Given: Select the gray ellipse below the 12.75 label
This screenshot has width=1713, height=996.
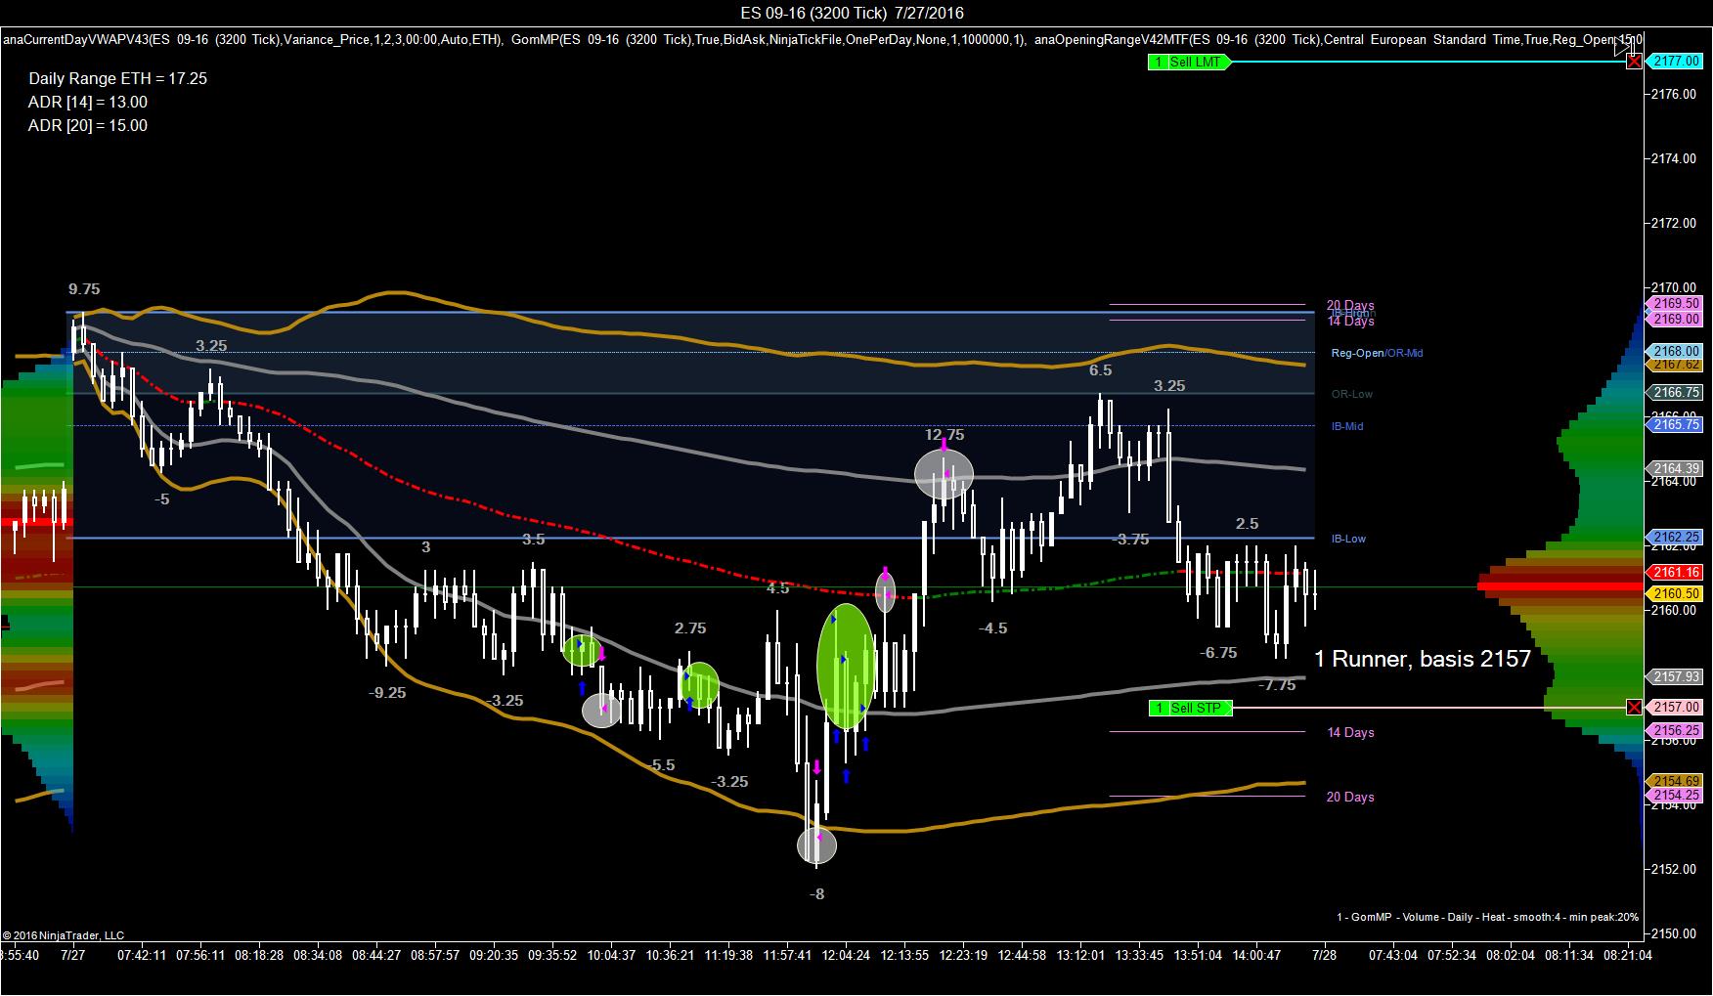Looking at the screenshot, I should point(944,473).
